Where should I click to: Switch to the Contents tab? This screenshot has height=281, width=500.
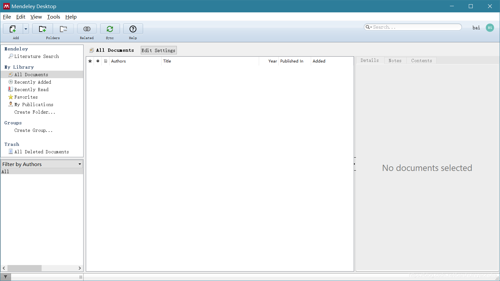coord(422,61)
